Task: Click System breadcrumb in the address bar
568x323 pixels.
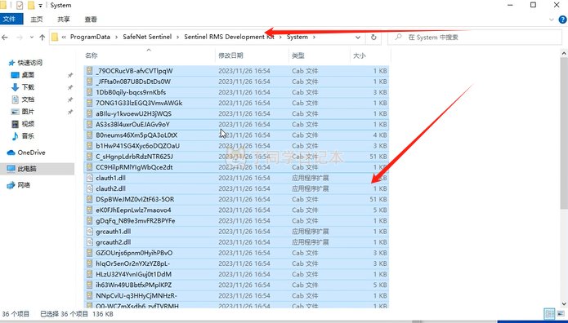Action: coord(297,37)
